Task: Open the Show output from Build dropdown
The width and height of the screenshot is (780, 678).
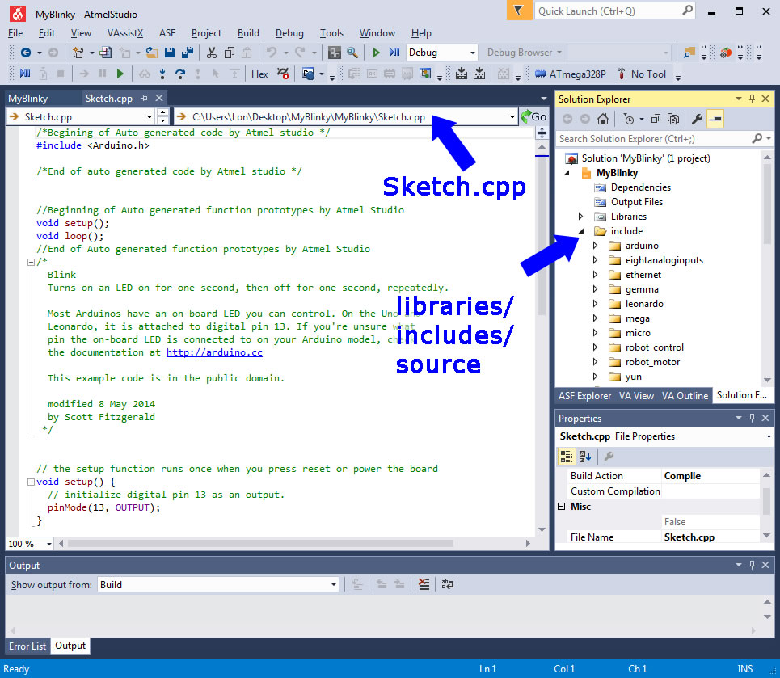Action: click(x=334, y=584)
